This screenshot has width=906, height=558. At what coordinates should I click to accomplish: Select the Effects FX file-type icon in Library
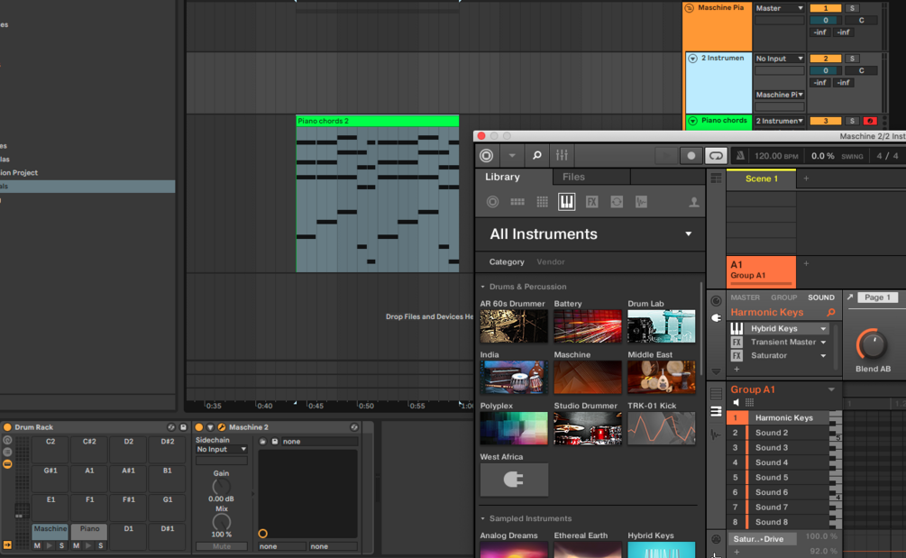(591, 202)
